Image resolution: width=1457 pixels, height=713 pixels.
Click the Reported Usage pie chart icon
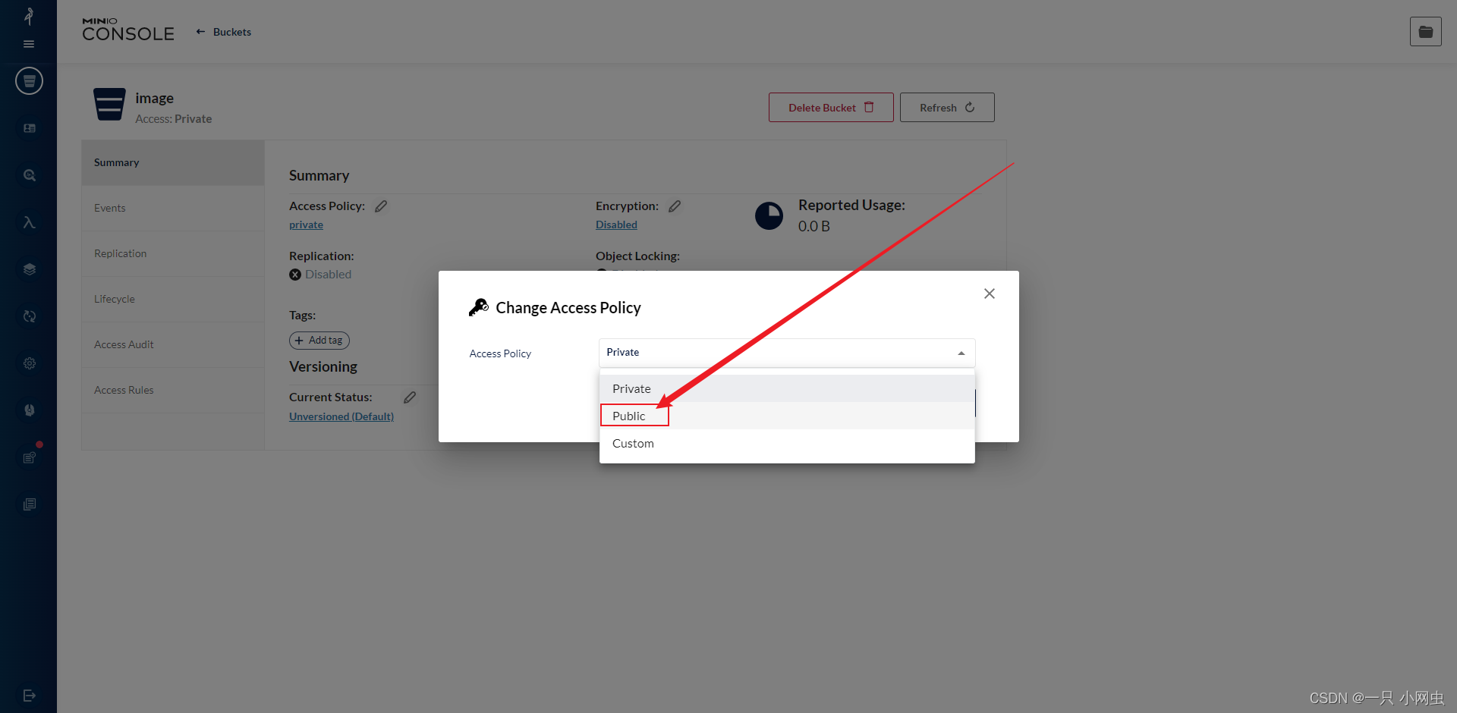[x=769, y=215]
